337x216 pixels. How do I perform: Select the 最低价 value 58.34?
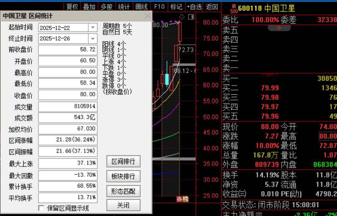68,83
